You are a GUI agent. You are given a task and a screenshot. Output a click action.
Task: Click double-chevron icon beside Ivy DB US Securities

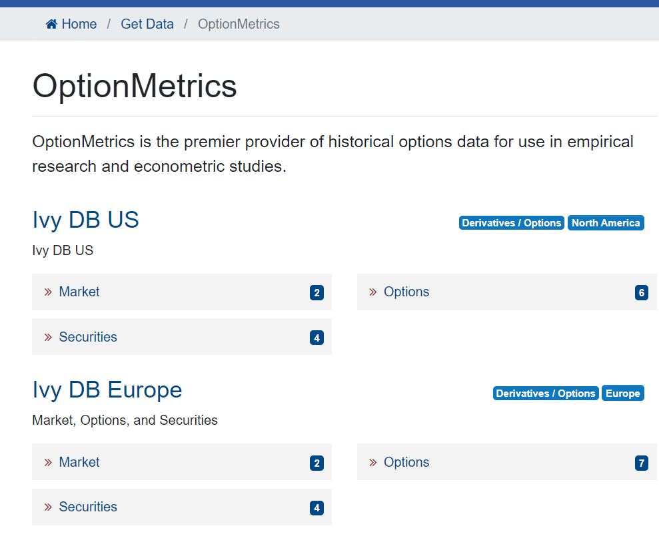pos(48,337)
